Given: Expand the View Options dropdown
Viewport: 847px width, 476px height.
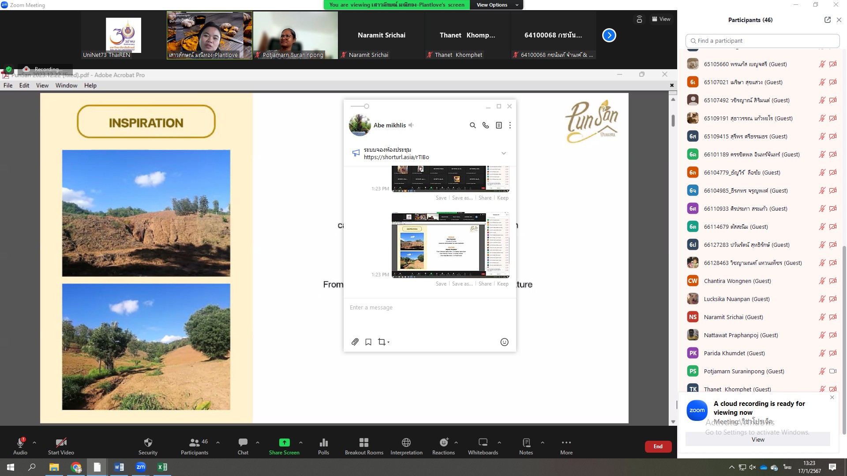Looking at the screenshot, I should pos(496,5).
